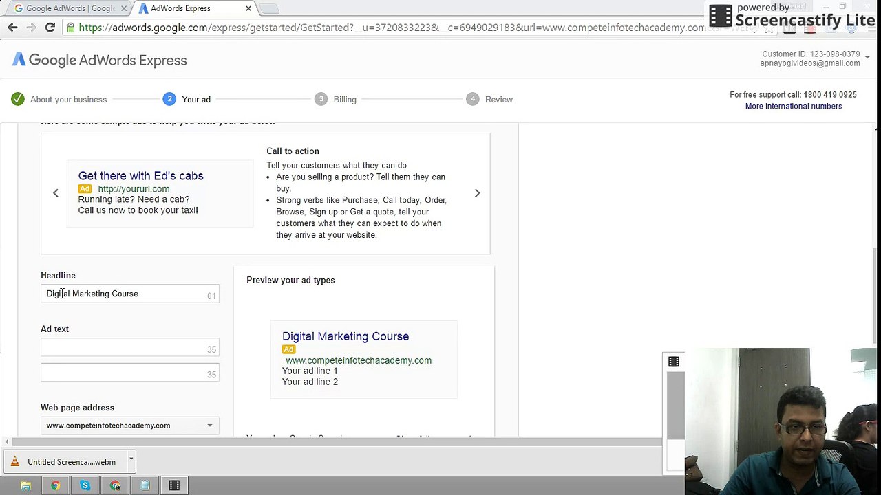The image size is (881, 495).
Task: Click the Headline input field
Action: (x=129, y=294)
